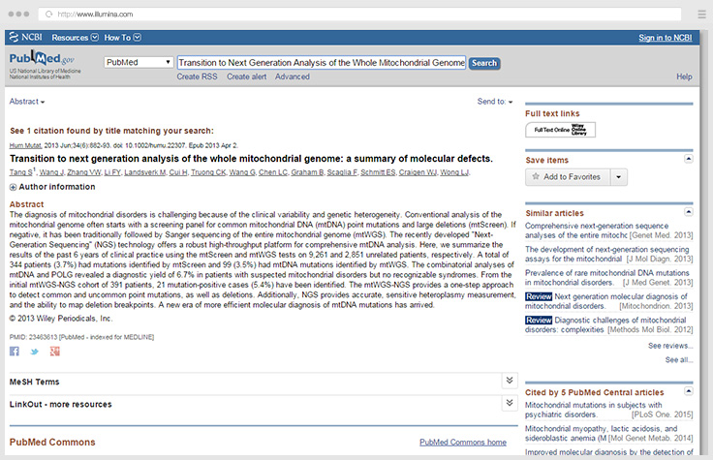Open Wiley Full Text Online link icon
The width and height of the screenshot is (713, 460).
(560, 130)
